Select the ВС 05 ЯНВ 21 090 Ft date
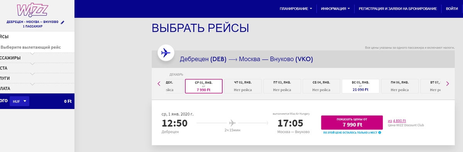 point(361,86)
